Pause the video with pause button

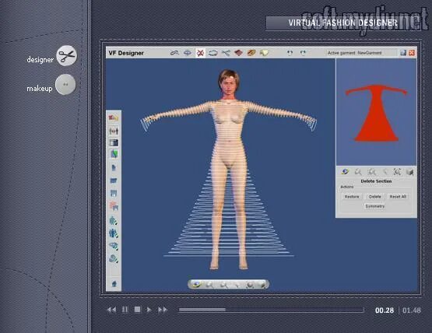coord(125,310)
